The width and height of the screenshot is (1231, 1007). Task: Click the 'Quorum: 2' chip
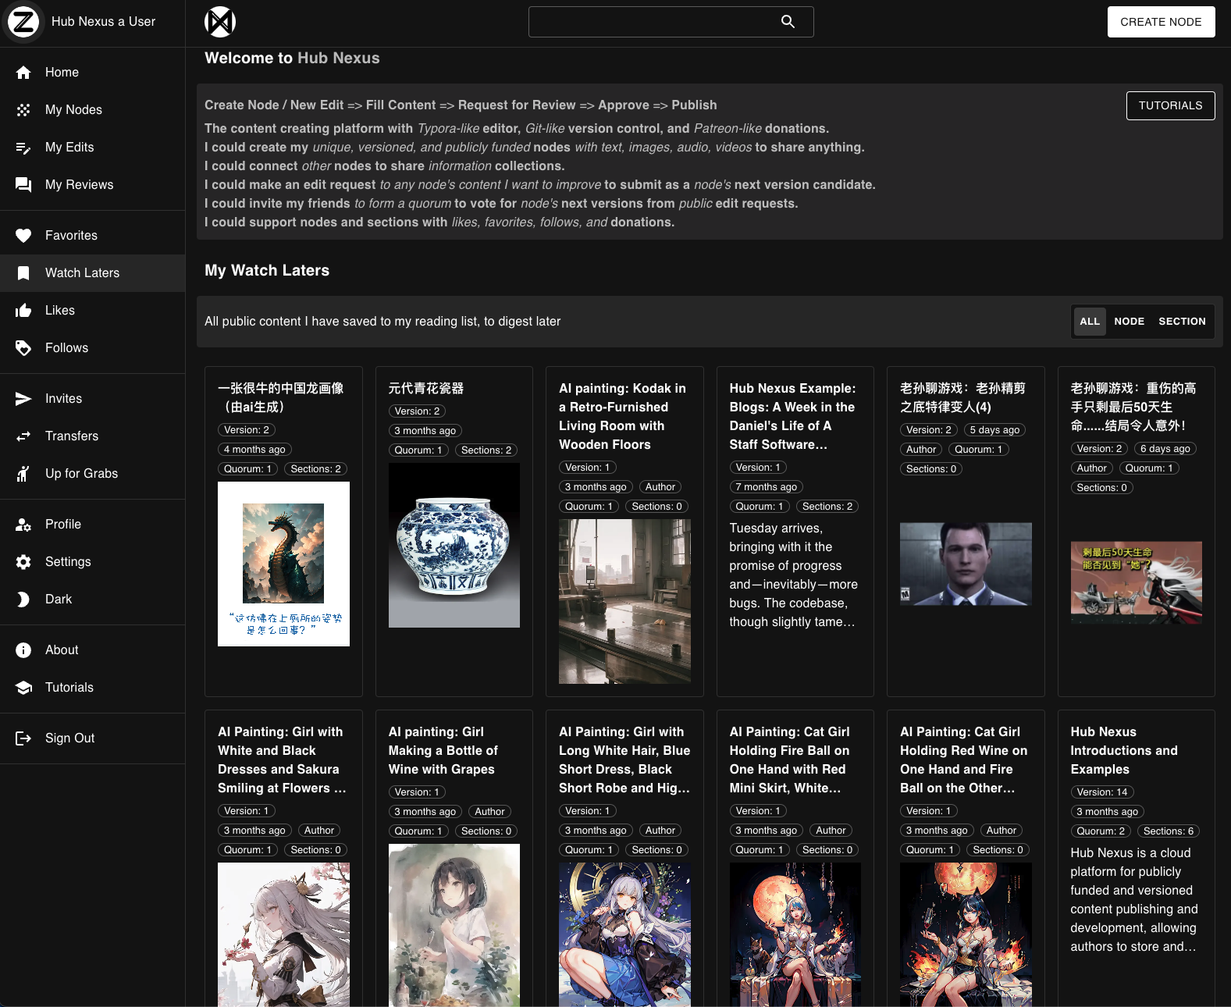[1101, 831]
